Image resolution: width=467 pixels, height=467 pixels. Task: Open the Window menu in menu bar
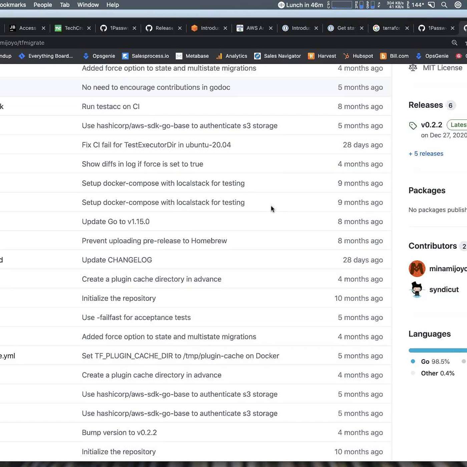(x=88, y=5)
